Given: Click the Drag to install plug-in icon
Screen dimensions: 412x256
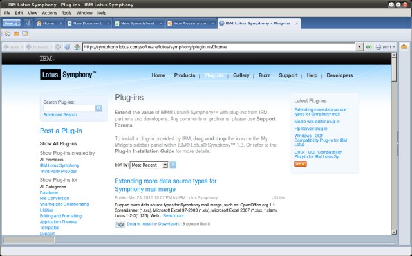Looking at the screenshot, I should click(120, 224).
